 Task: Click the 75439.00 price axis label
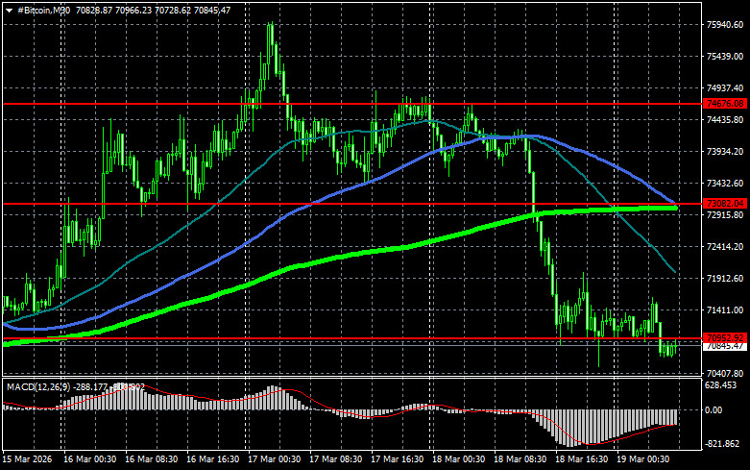click(725, 57)
